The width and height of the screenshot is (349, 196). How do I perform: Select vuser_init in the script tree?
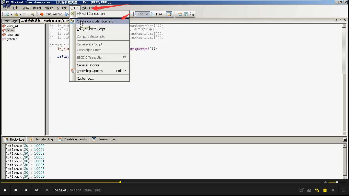point(12,26)
